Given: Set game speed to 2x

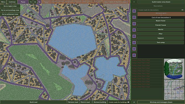Looking at the screenshot, I should (35, 2).
